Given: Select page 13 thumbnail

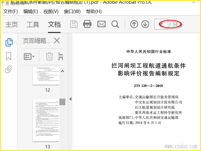Looking at the screenshot, I should point(46,120).
